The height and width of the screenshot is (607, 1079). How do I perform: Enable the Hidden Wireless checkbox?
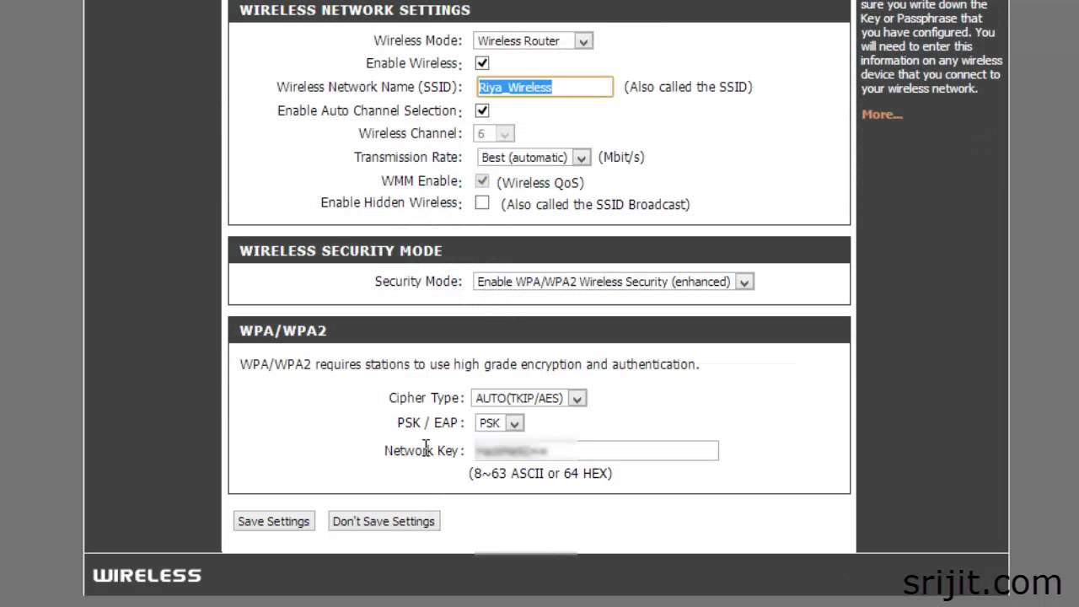point(482,203)
